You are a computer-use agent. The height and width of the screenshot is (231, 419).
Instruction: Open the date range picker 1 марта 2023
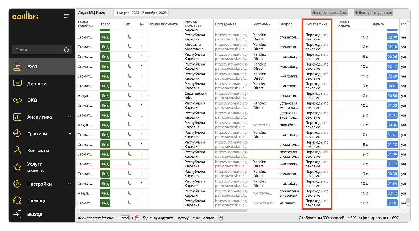pyautogui.click(x=141, y=13)
